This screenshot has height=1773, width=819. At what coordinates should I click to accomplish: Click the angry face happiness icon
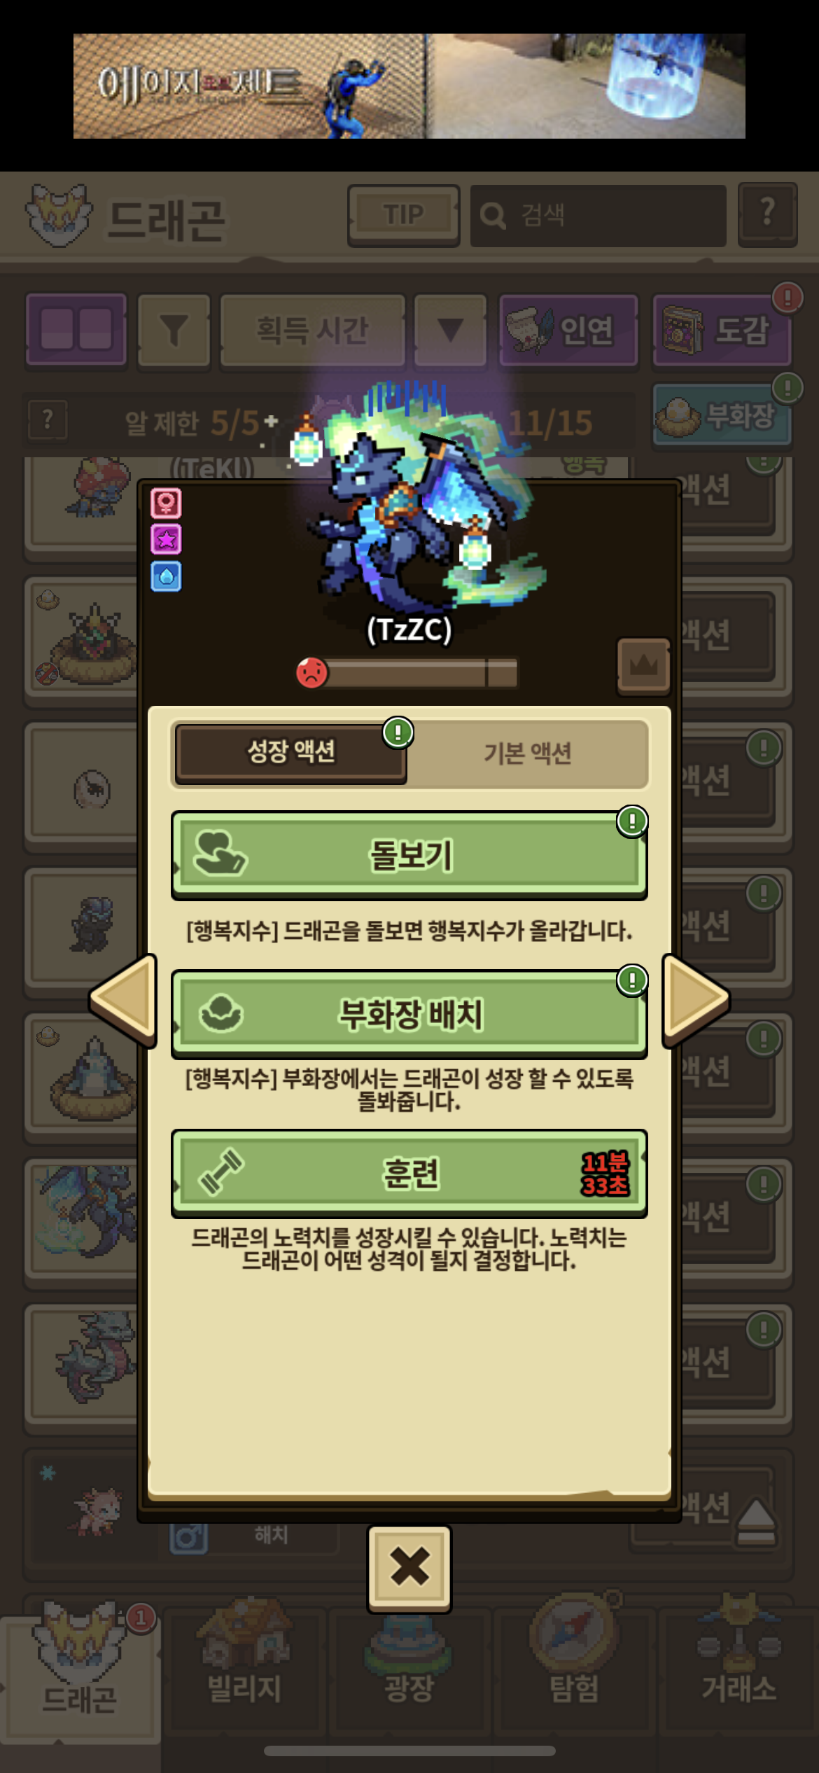(x=311, y=673)
